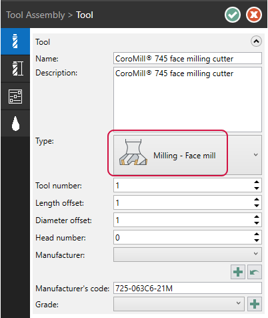Open the Manufacturer dropdown
The image size is (268, 318).
tap(187, 255)
